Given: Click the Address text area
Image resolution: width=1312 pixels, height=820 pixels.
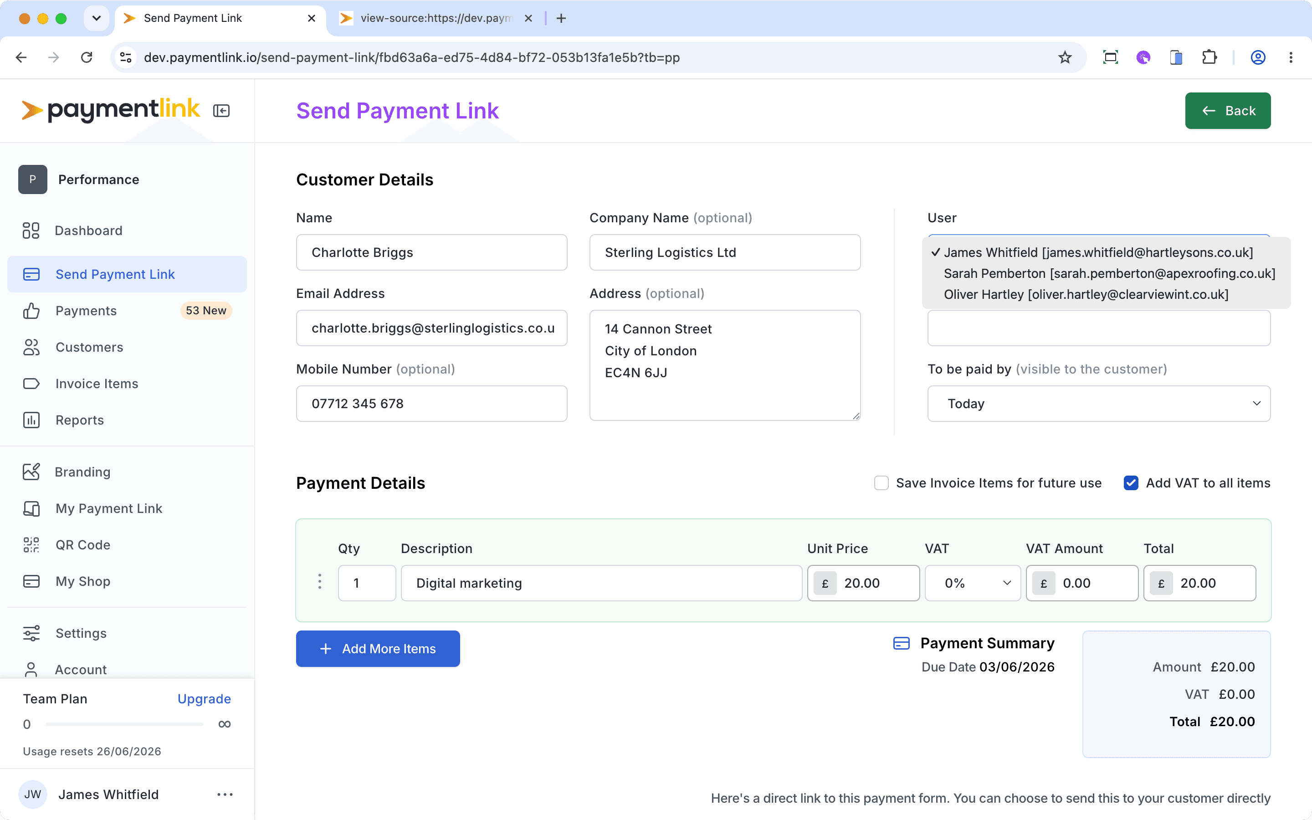Looking at the screenshot, I should point(725,365).
